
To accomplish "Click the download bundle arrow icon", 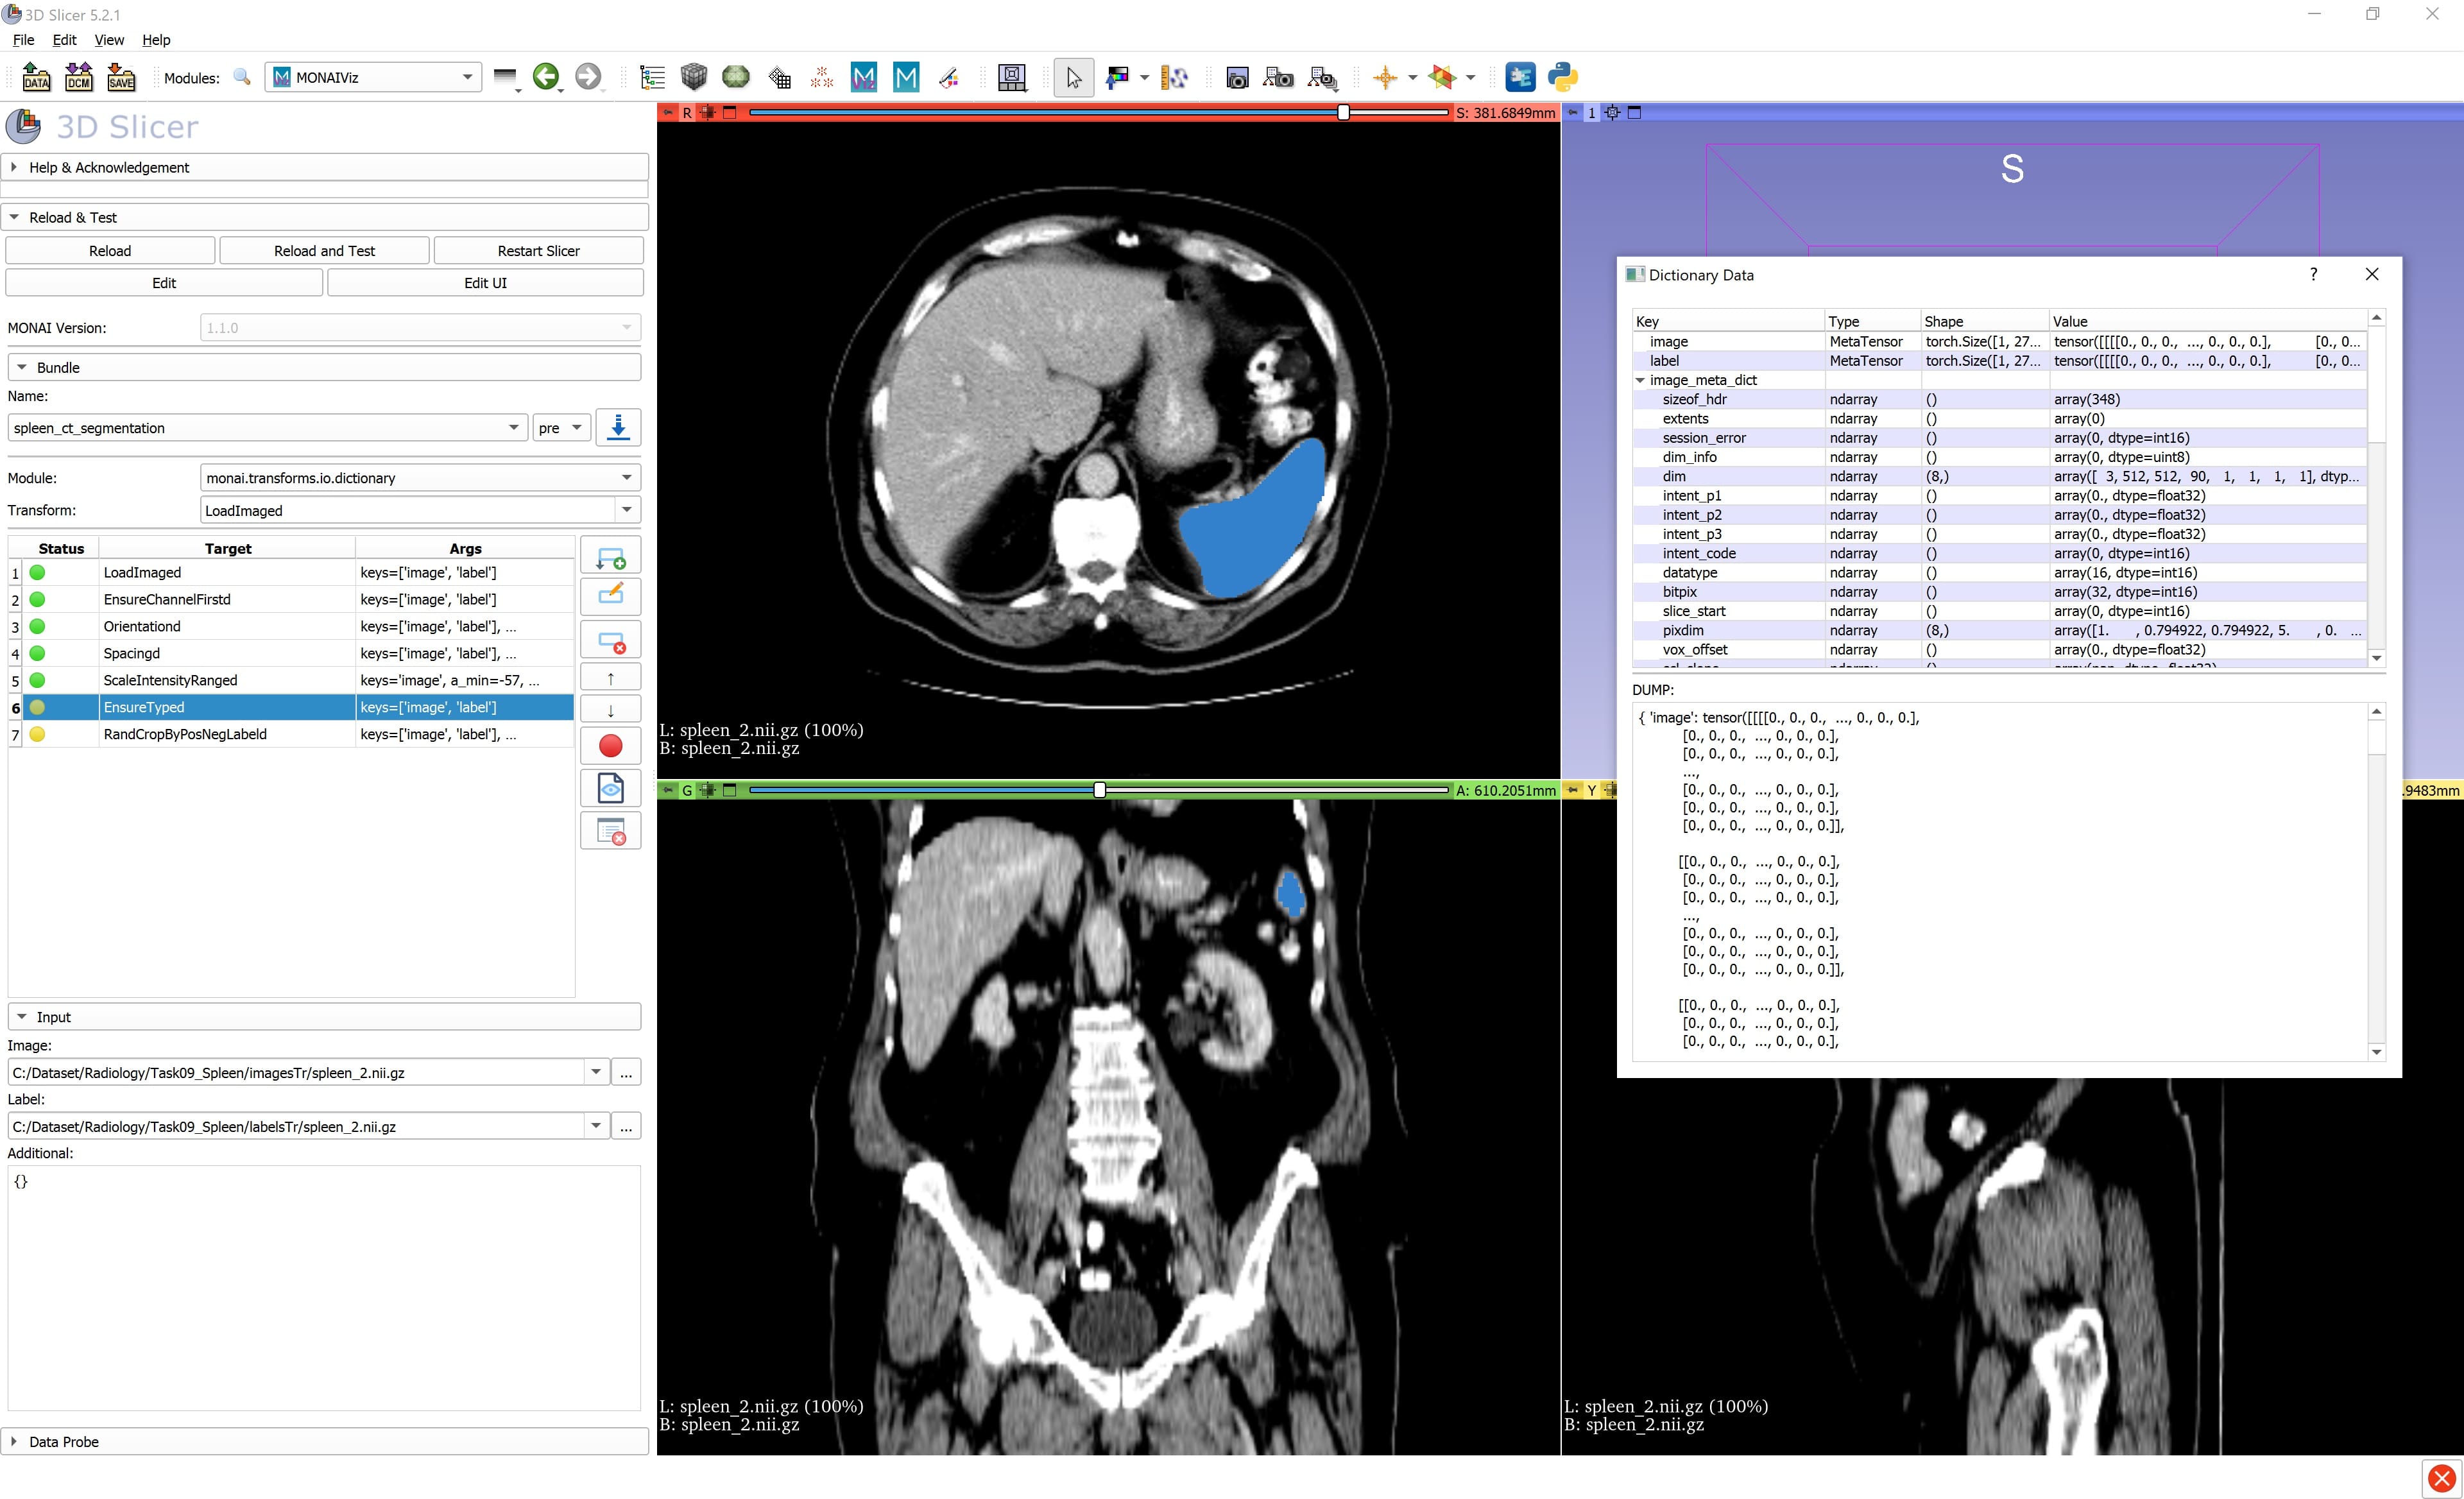I will (x=618, y=427).
